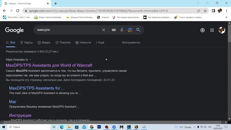Start voice search with microphone
The image size is (231, 130).
tap(122, 30)
